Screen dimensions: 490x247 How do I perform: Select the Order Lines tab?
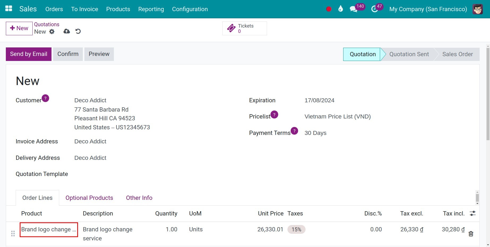coord(37,198)
